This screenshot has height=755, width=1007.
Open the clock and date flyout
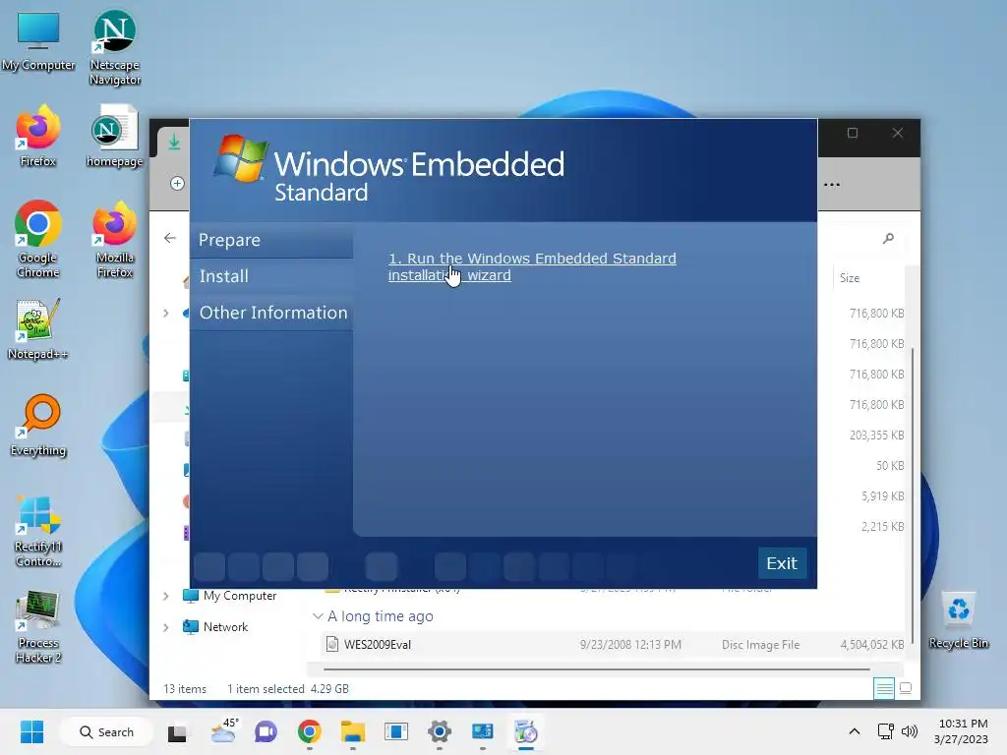(962, 731)
